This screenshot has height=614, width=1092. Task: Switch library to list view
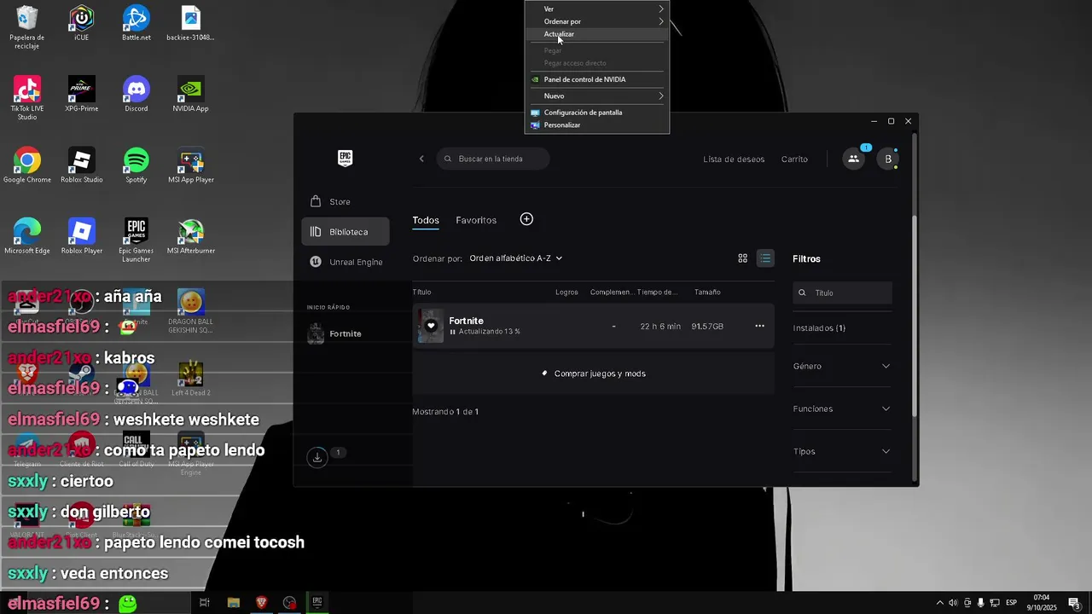[x=765, y=258]
